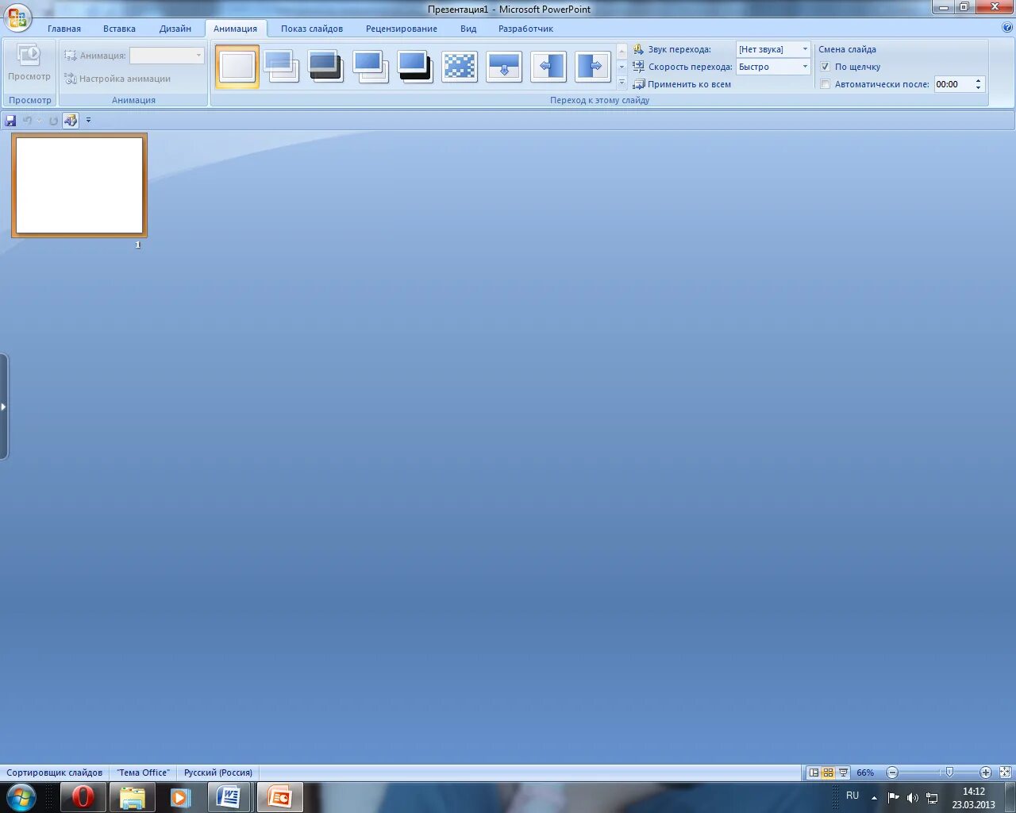The width and height of the screenshot is (1016, 813).
Task: Customize Quick Access Toolbar dropdown arrow
Action: [88, 121]
